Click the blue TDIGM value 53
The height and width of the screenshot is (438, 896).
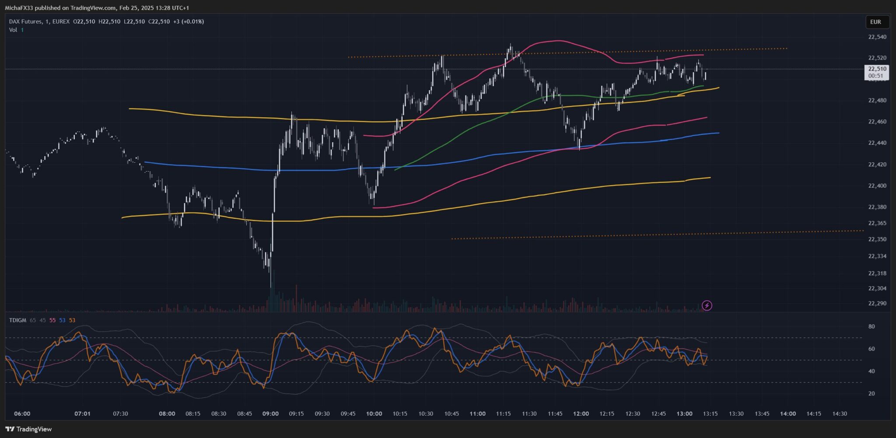(x=62, y=320)
